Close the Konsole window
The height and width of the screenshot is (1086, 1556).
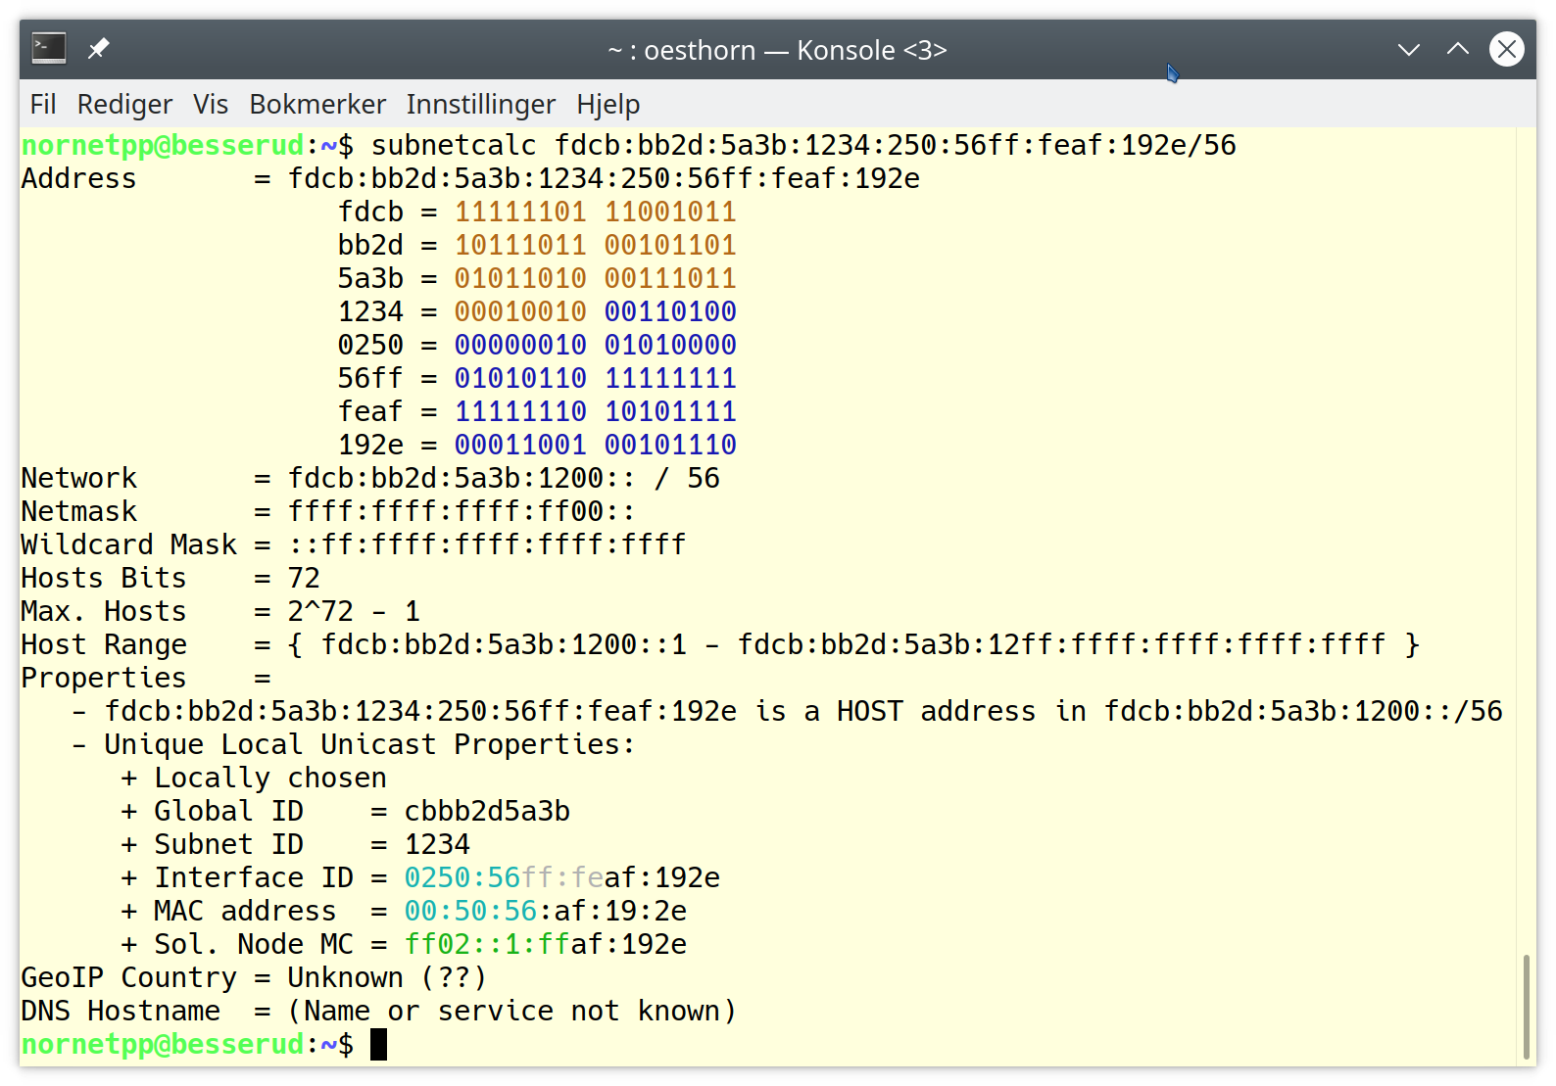(1507, 49)
